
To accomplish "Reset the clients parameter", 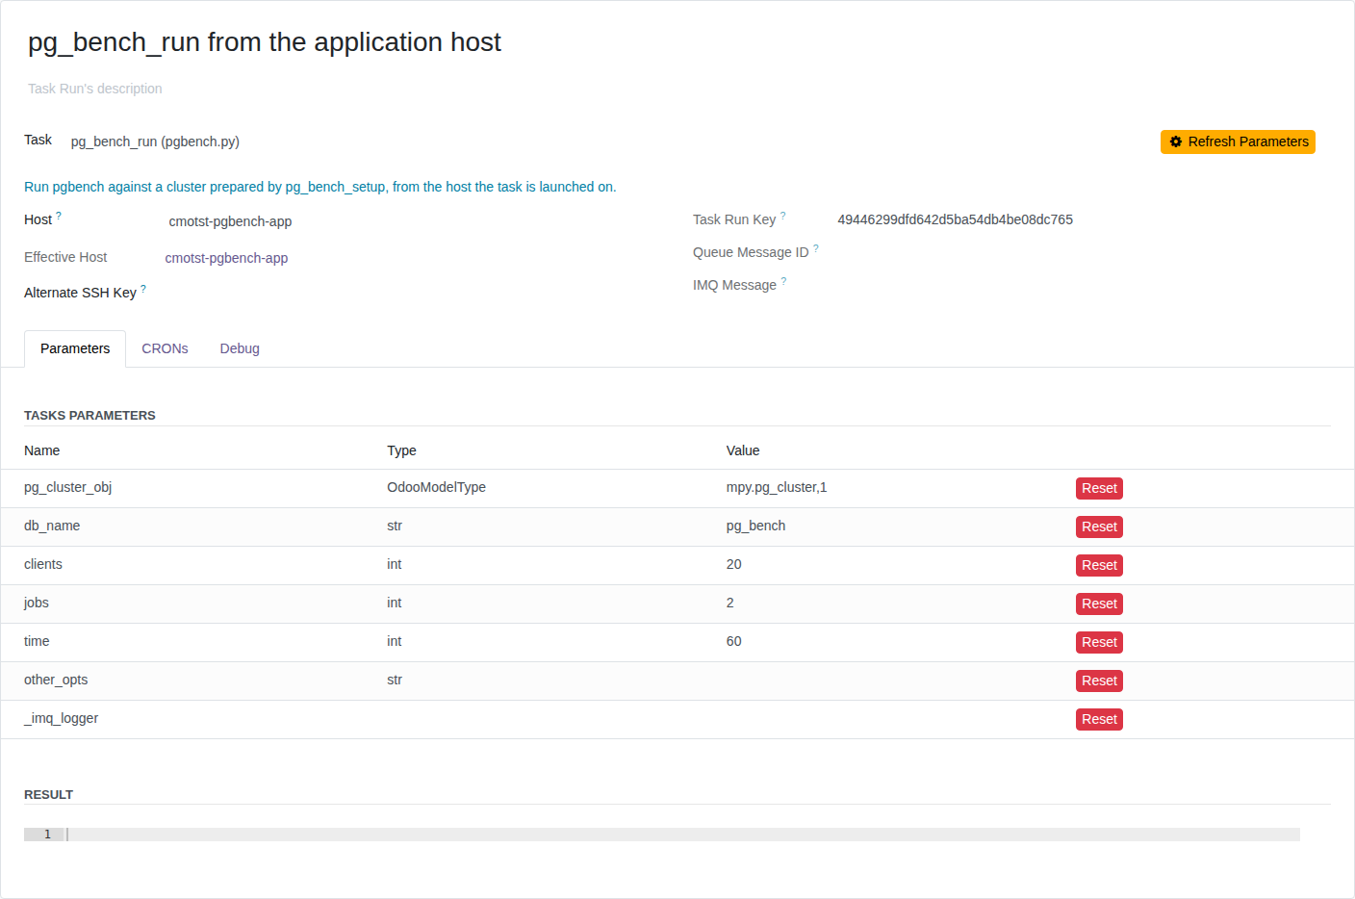I will [1099, 565].
